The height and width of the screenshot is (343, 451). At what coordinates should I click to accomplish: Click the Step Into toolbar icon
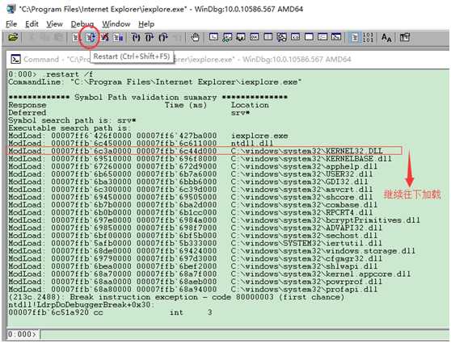point(136,37)
